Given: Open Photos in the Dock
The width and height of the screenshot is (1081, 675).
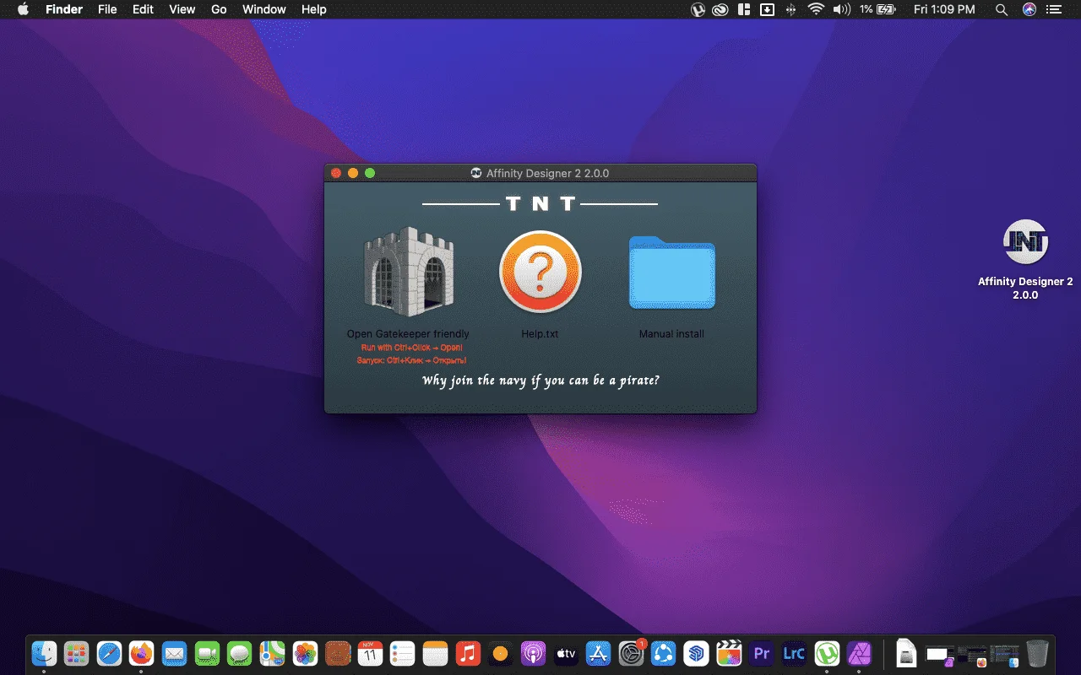Looking at the screenshot, I should click(x=305, y=653).
